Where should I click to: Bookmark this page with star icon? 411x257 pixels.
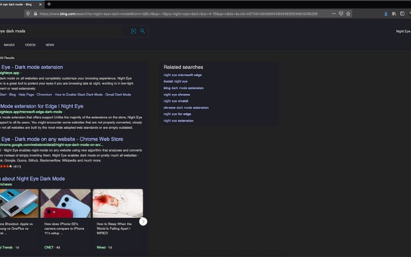348,13
